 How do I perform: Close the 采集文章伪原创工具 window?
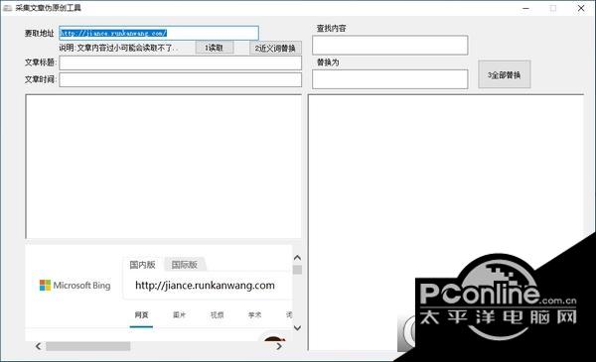(x=581, y=8)
